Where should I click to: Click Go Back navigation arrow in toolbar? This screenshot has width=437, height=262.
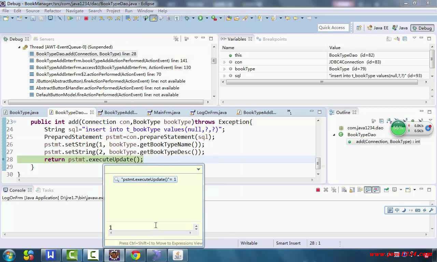click(296, 18)
